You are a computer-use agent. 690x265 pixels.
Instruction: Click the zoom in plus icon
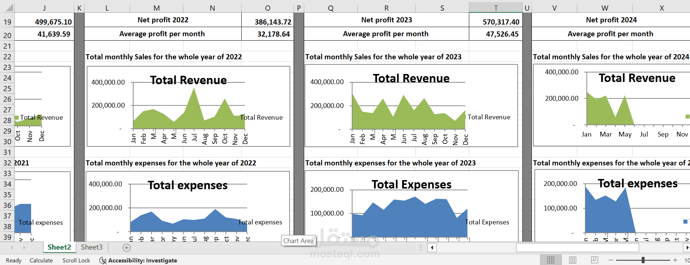675,260
